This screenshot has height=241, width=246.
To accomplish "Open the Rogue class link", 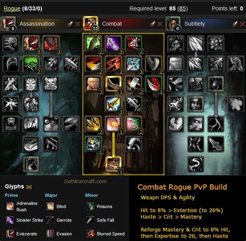I will 12,8.
